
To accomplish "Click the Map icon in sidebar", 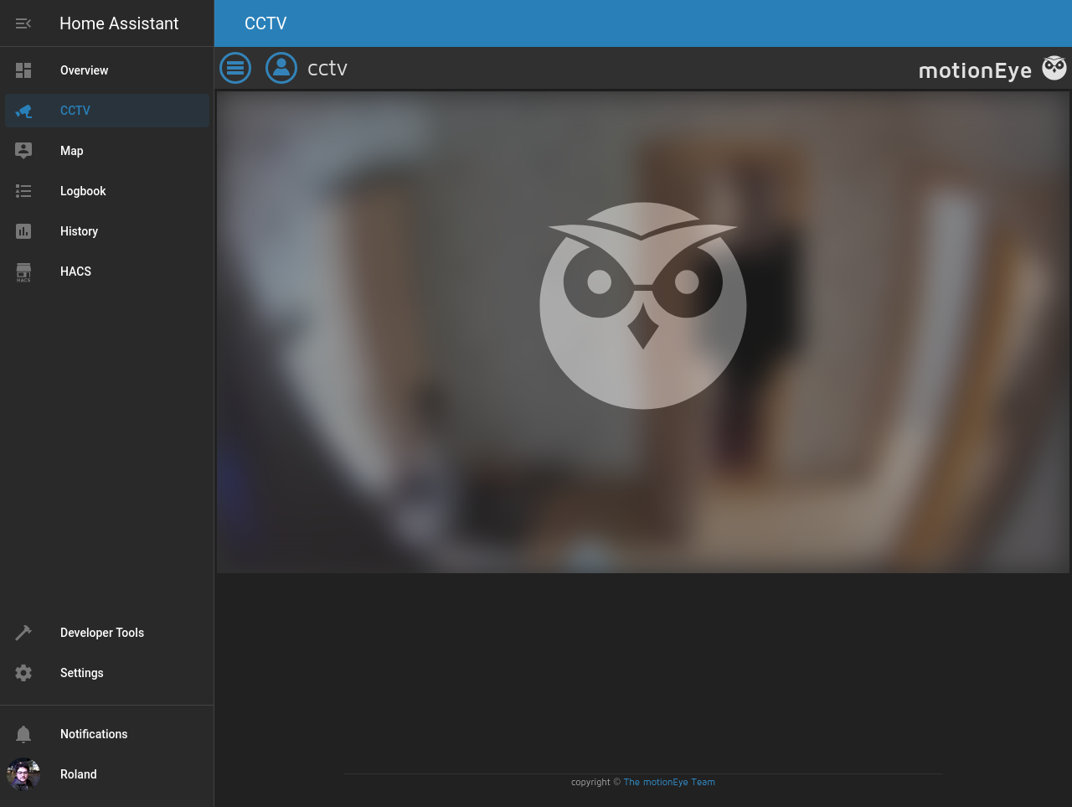I will (23, 151).
